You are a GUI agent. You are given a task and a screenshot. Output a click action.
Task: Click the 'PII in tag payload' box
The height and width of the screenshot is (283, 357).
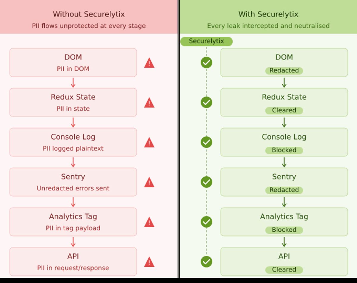tap(73, 222)
